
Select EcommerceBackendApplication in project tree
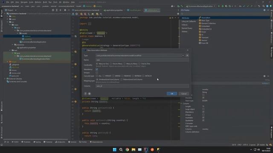[34, 42]
